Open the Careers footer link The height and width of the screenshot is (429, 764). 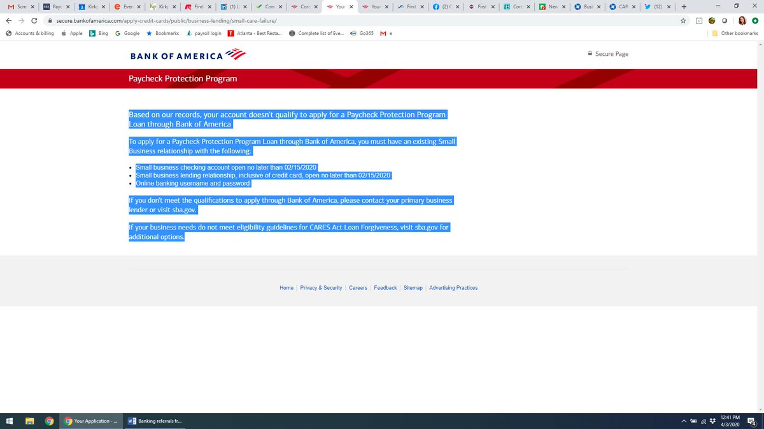(358, 288)
